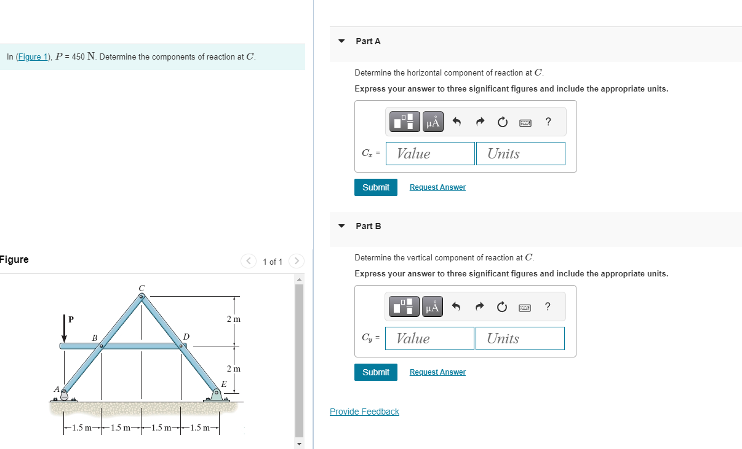Collapse the Part B section
The width and height of the screenshot is (742, 449).
tap(341, 226)
